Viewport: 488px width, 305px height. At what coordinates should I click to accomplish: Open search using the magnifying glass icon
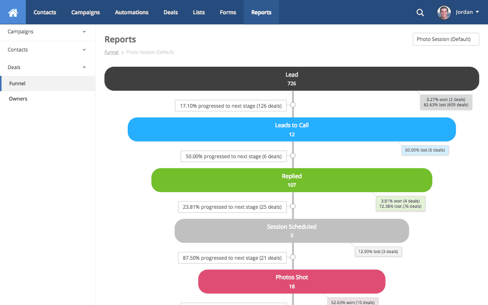click(420, 12)
